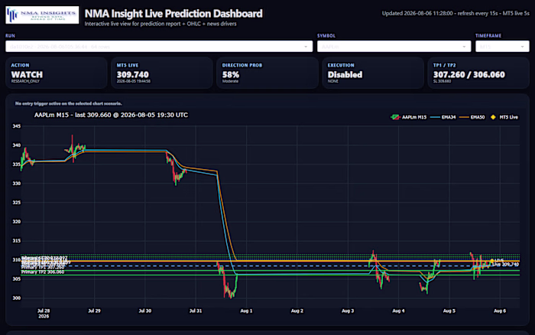Screen dimensions: 535x335
Task: Click the 325 y-axis price label
Action: (x=16, y=203)
